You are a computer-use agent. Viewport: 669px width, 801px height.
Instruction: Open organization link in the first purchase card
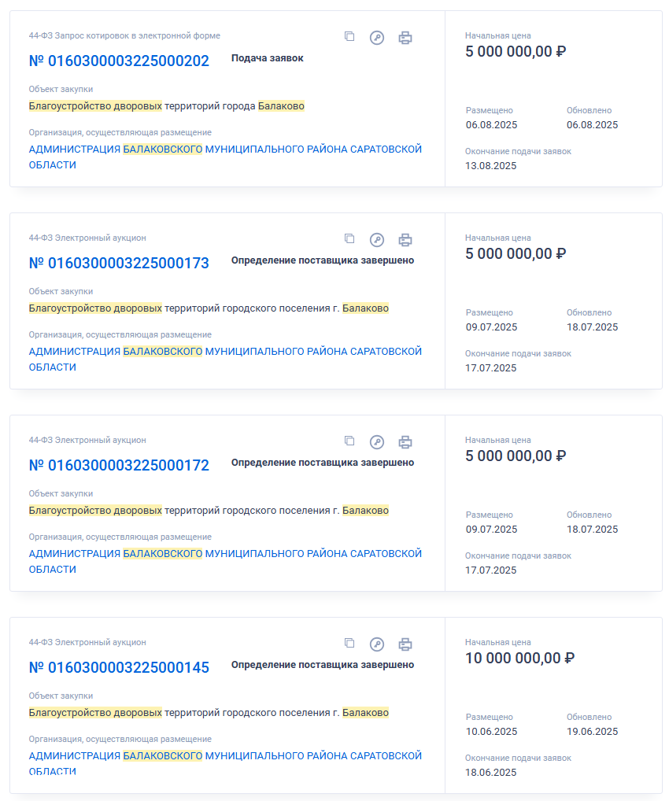[x=225, y=157]
